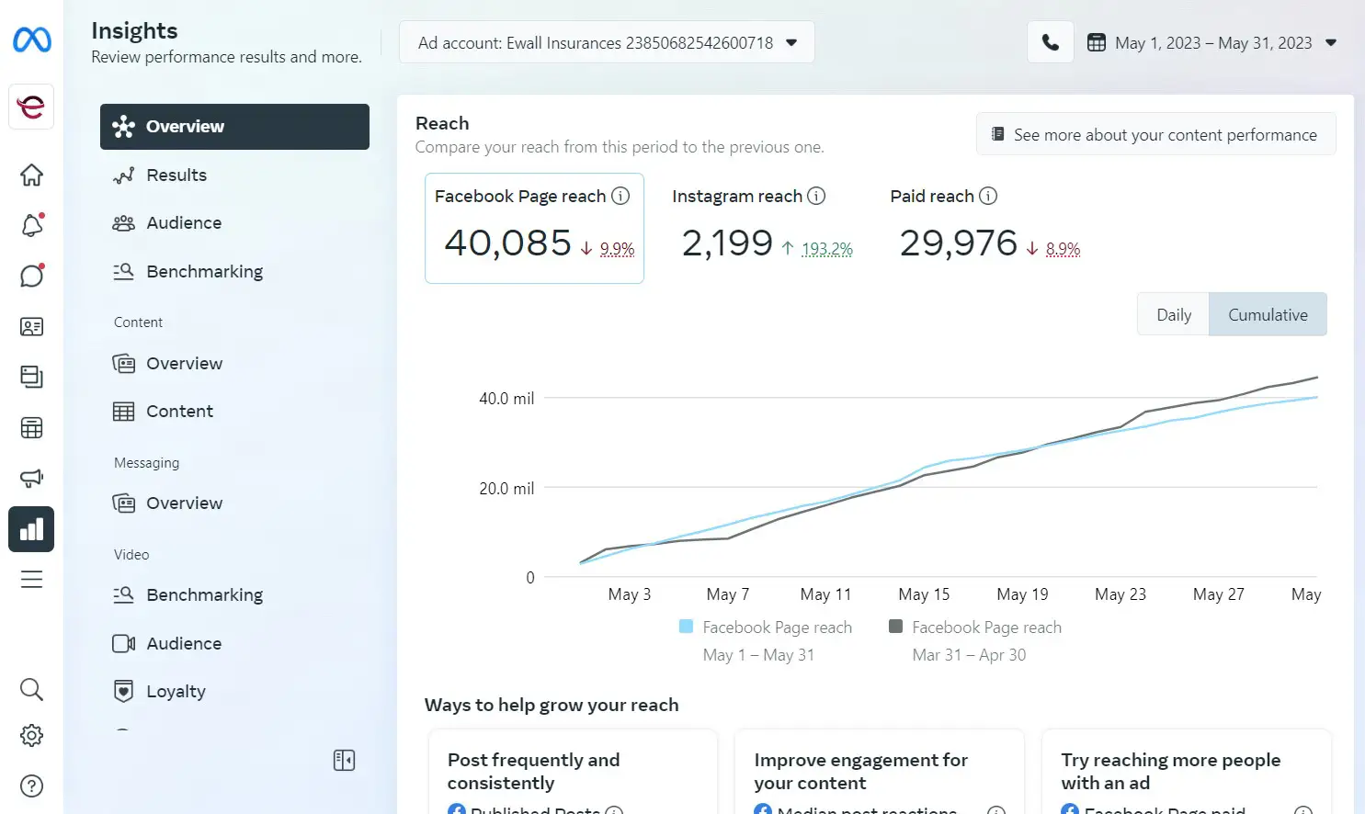This screenshot has width=1365, height=814.
Task: Open Settings gear icon
Action: point(31,735)
